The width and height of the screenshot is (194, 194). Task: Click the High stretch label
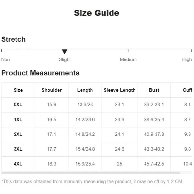click(187, 59)
